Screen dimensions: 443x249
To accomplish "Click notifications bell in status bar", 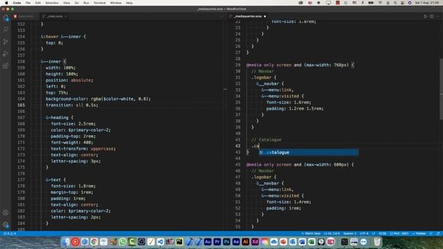I will point(438,234).
